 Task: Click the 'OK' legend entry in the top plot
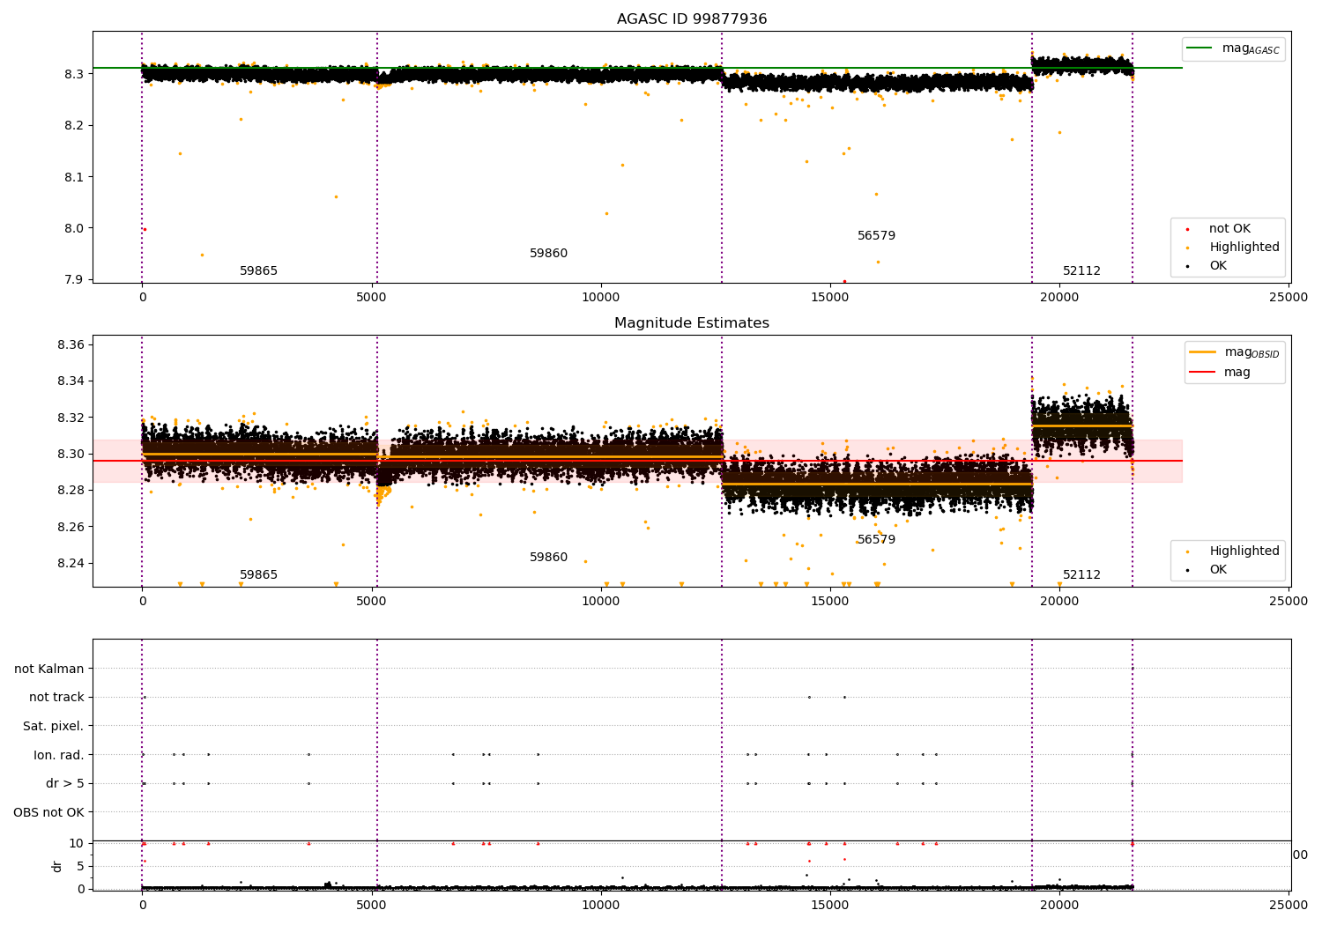(1218, 266)
